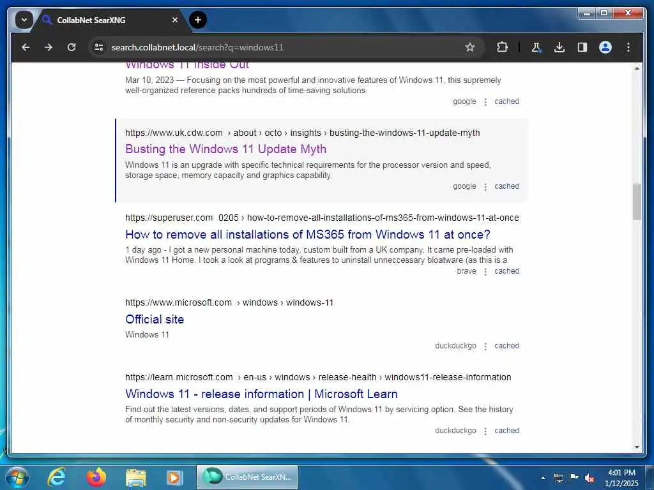Toggle the browser side panel icon
Viewport: 654px width, 490px height.
point(582,47)
